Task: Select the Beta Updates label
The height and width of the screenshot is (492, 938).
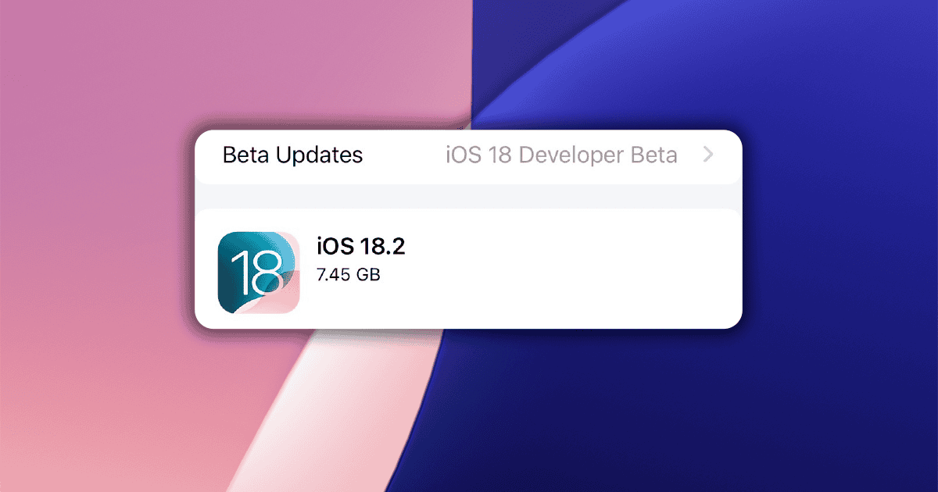Action: pos(292,155)
